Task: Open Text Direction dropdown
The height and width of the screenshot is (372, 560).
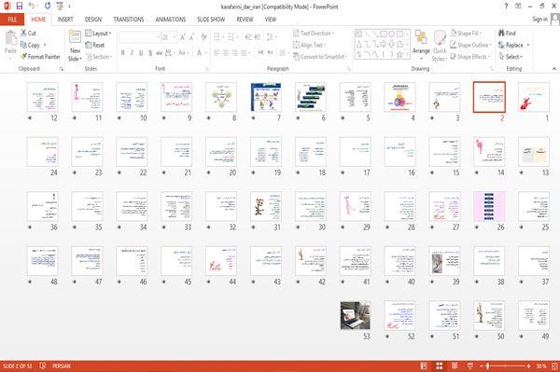Action: [x=314, y=33]
